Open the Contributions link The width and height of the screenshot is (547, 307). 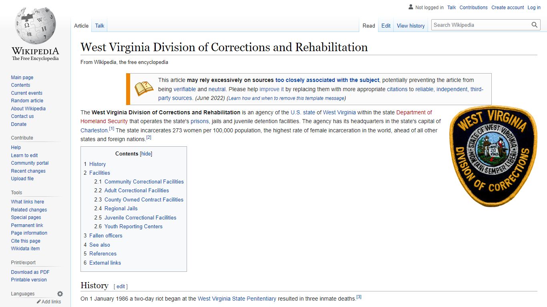coord(474,8)
